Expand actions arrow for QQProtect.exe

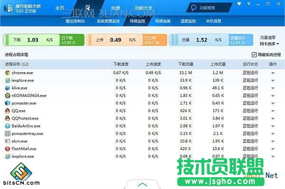click(273, 118)
